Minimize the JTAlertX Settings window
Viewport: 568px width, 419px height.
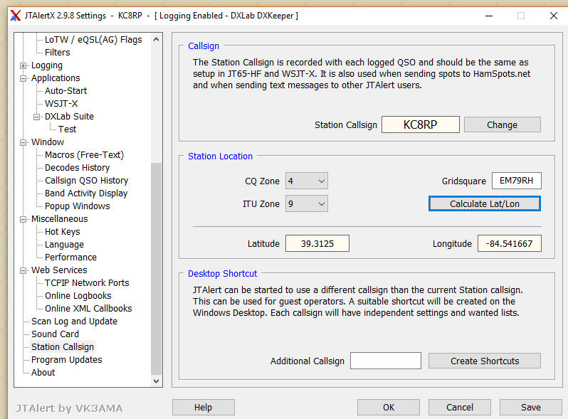(x=489, y=16)
